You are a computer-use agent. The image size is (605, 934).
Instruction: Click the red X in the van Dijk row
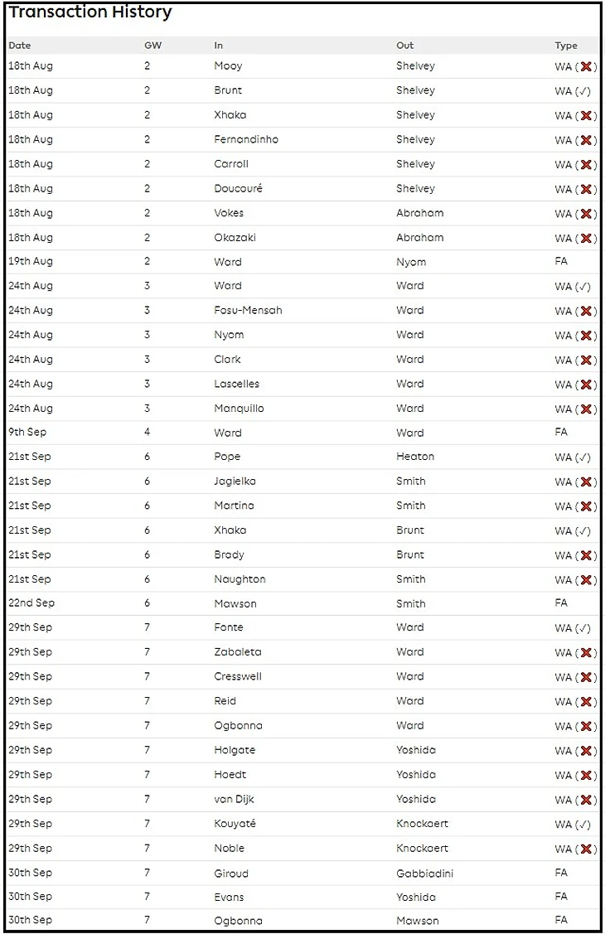click(586, 800)
